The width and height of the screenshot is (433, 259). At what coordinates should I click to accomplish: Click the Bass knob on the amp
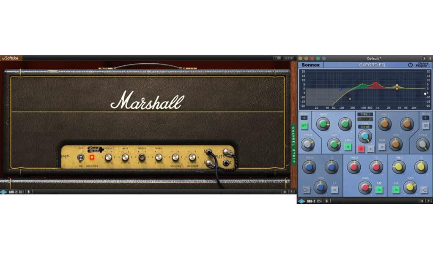(125, 157)
